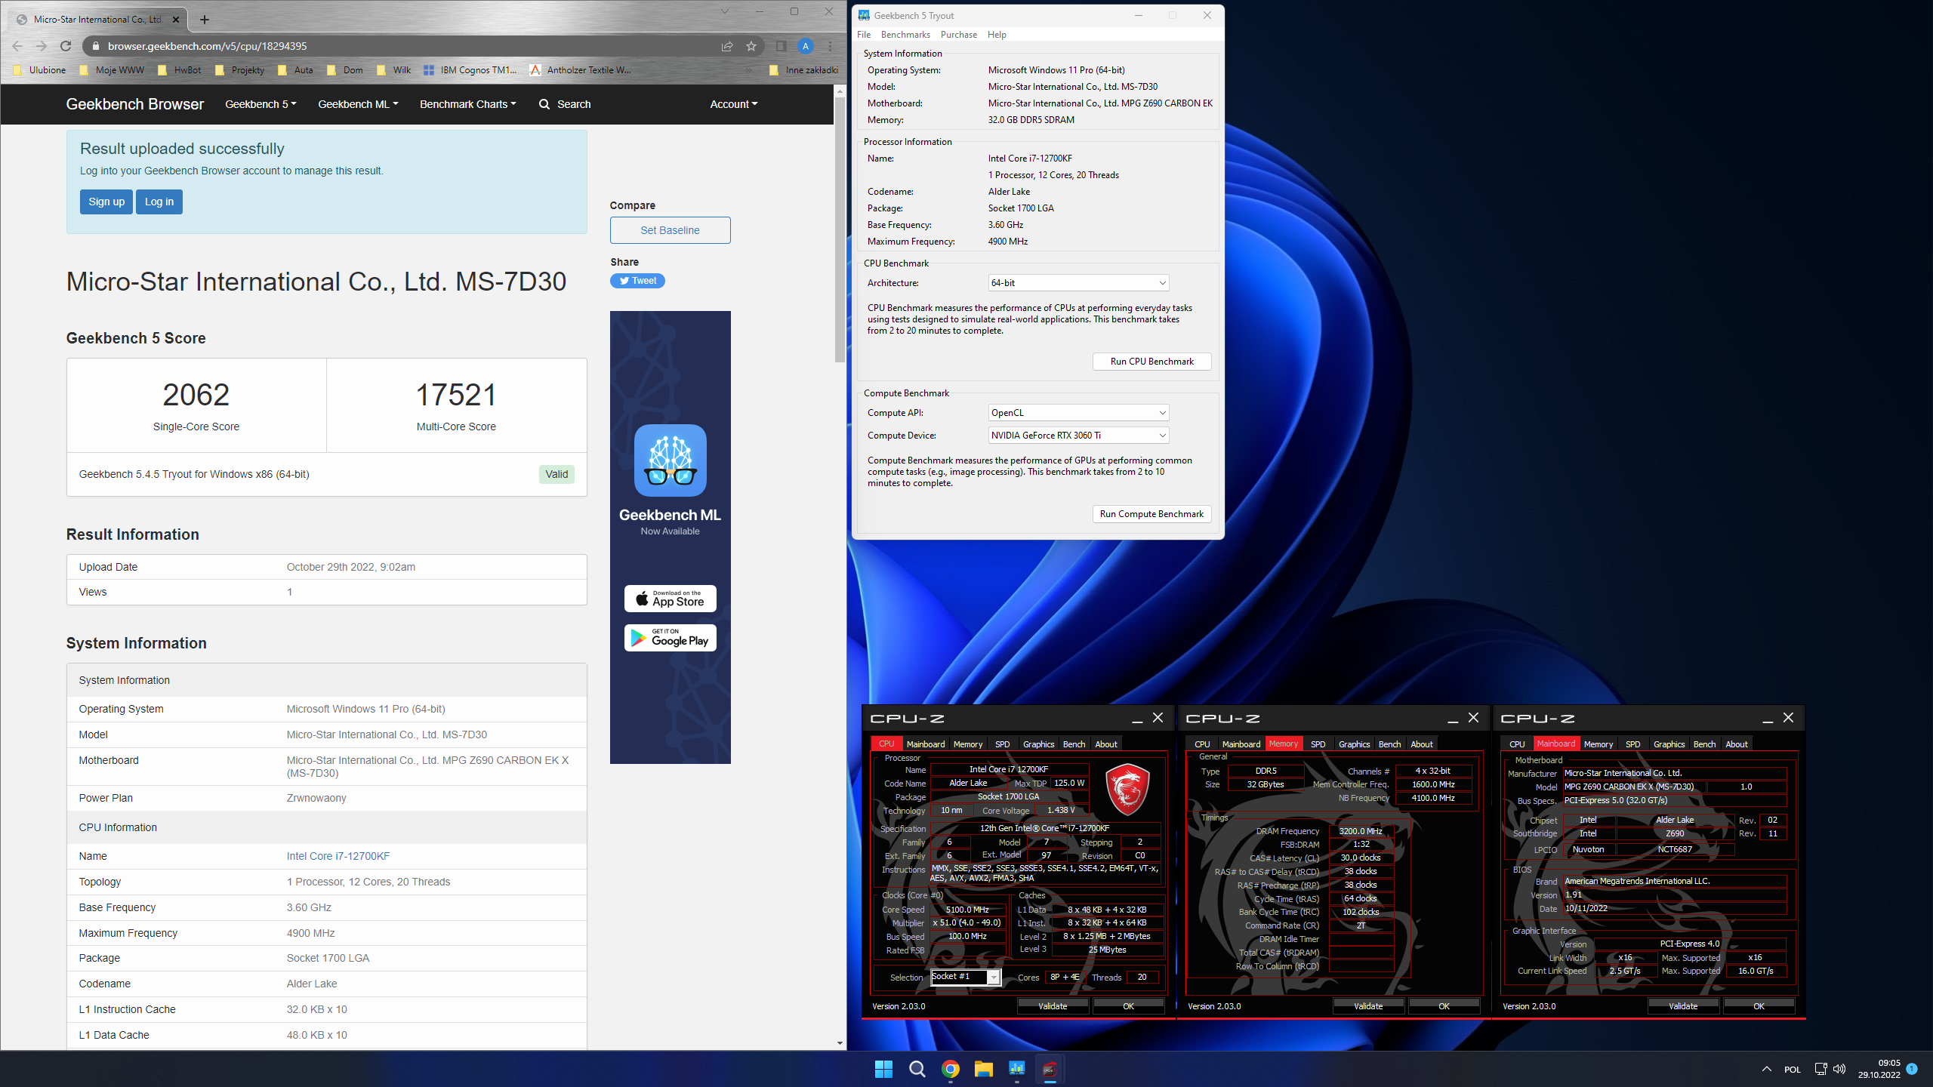Click Validate in the Memory CPU-Z window
Image resolution: width=1933 pixels, height=1087 pixels.
(x=1368, y=1006)
